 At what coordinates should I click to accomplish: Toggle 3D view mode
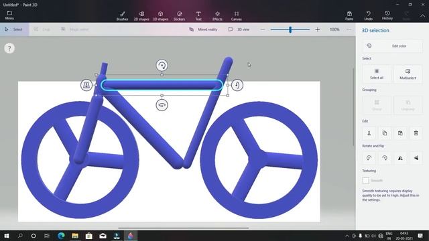pos(239,29)
